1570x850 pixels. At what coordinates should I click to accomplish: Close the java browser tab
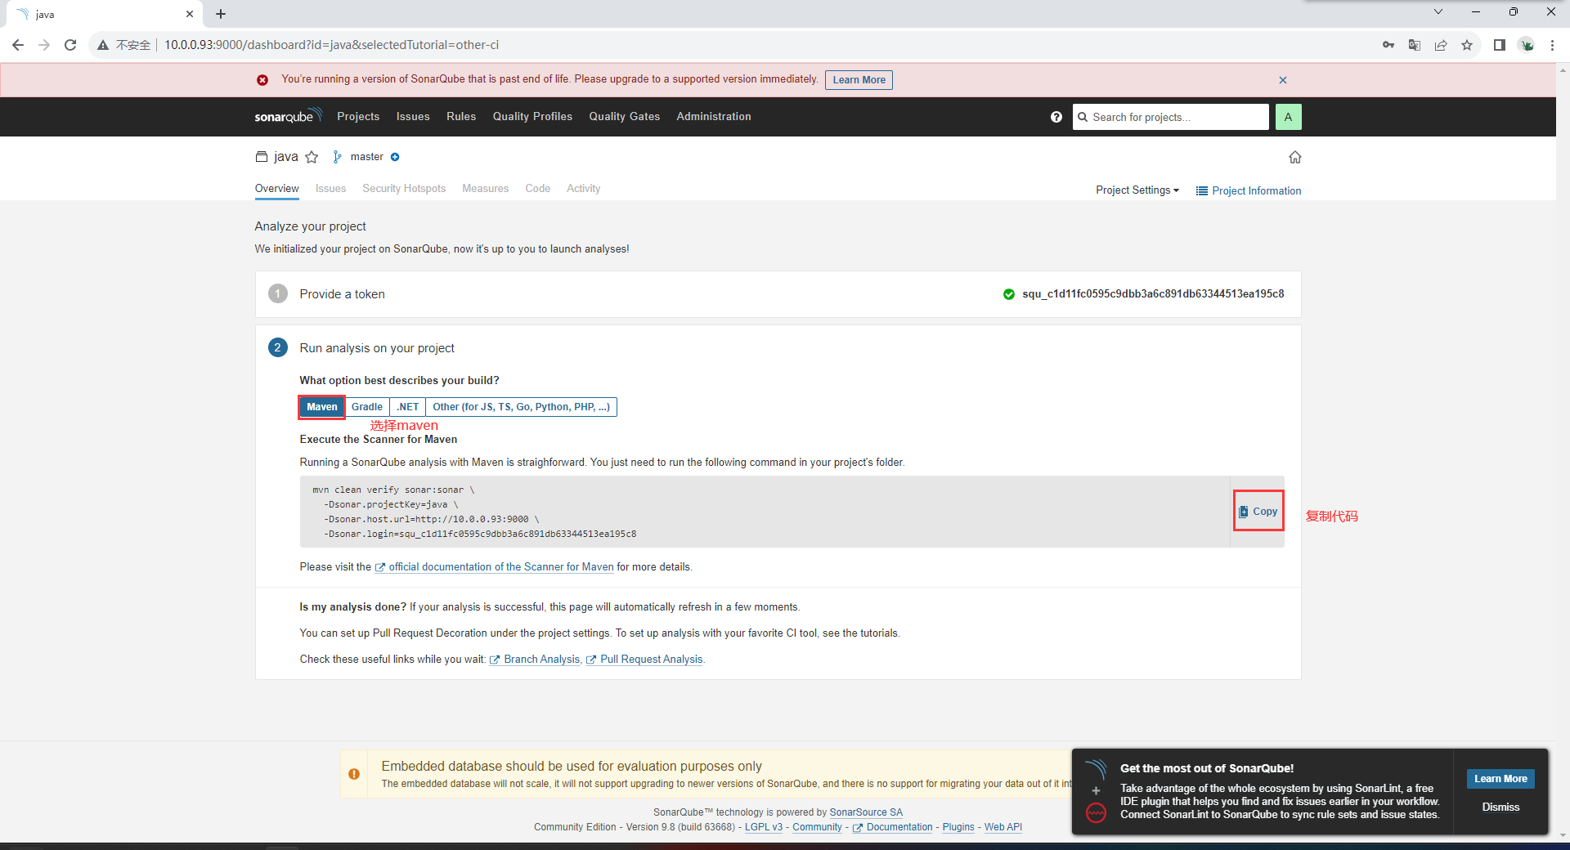coord(190,14)
